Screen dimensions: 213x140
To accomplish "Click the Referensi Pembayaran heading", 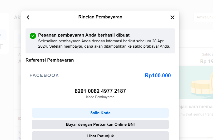I will point(49,60).
